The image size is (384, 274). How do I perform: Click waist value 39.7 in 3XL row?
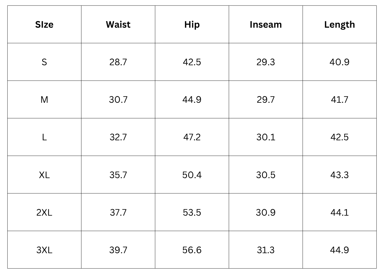tap(118, 250)
